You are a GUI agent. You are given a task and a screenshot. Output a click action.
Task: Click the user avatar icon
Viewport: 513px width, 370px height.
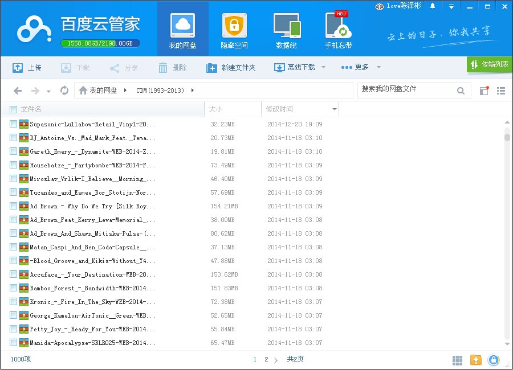(380, 6)
